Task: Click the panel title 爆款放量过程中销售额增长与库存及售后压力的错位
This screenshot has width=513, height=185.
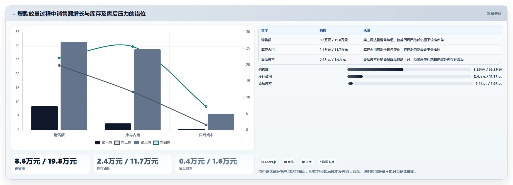Action: [81, 14]
